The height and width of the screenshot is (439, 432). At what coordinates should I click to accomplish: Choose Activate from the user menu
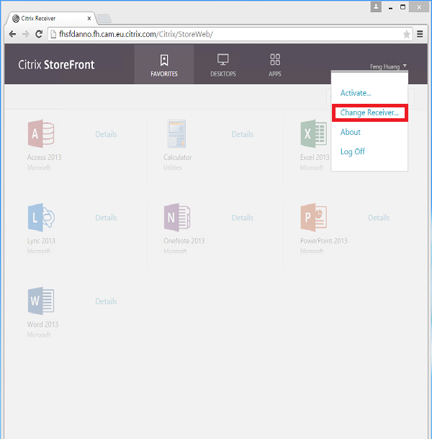(x=356, y=93)
